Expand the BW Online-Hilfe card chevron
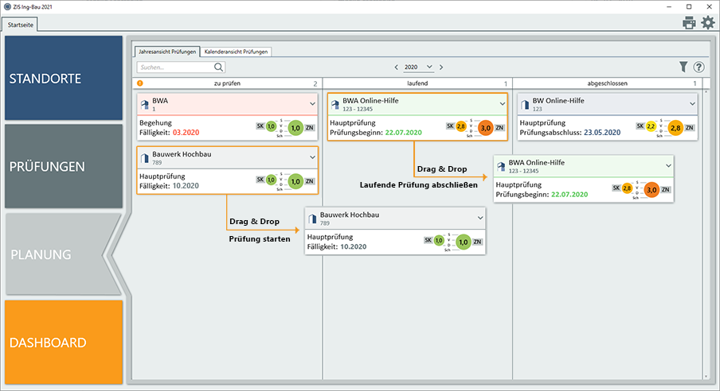 pos(691,103)
